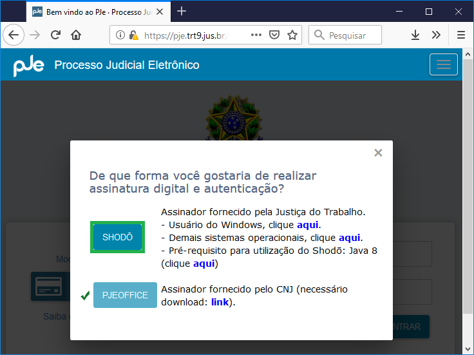
Task: Click the PJe logo in header
Action: point(29,66)
